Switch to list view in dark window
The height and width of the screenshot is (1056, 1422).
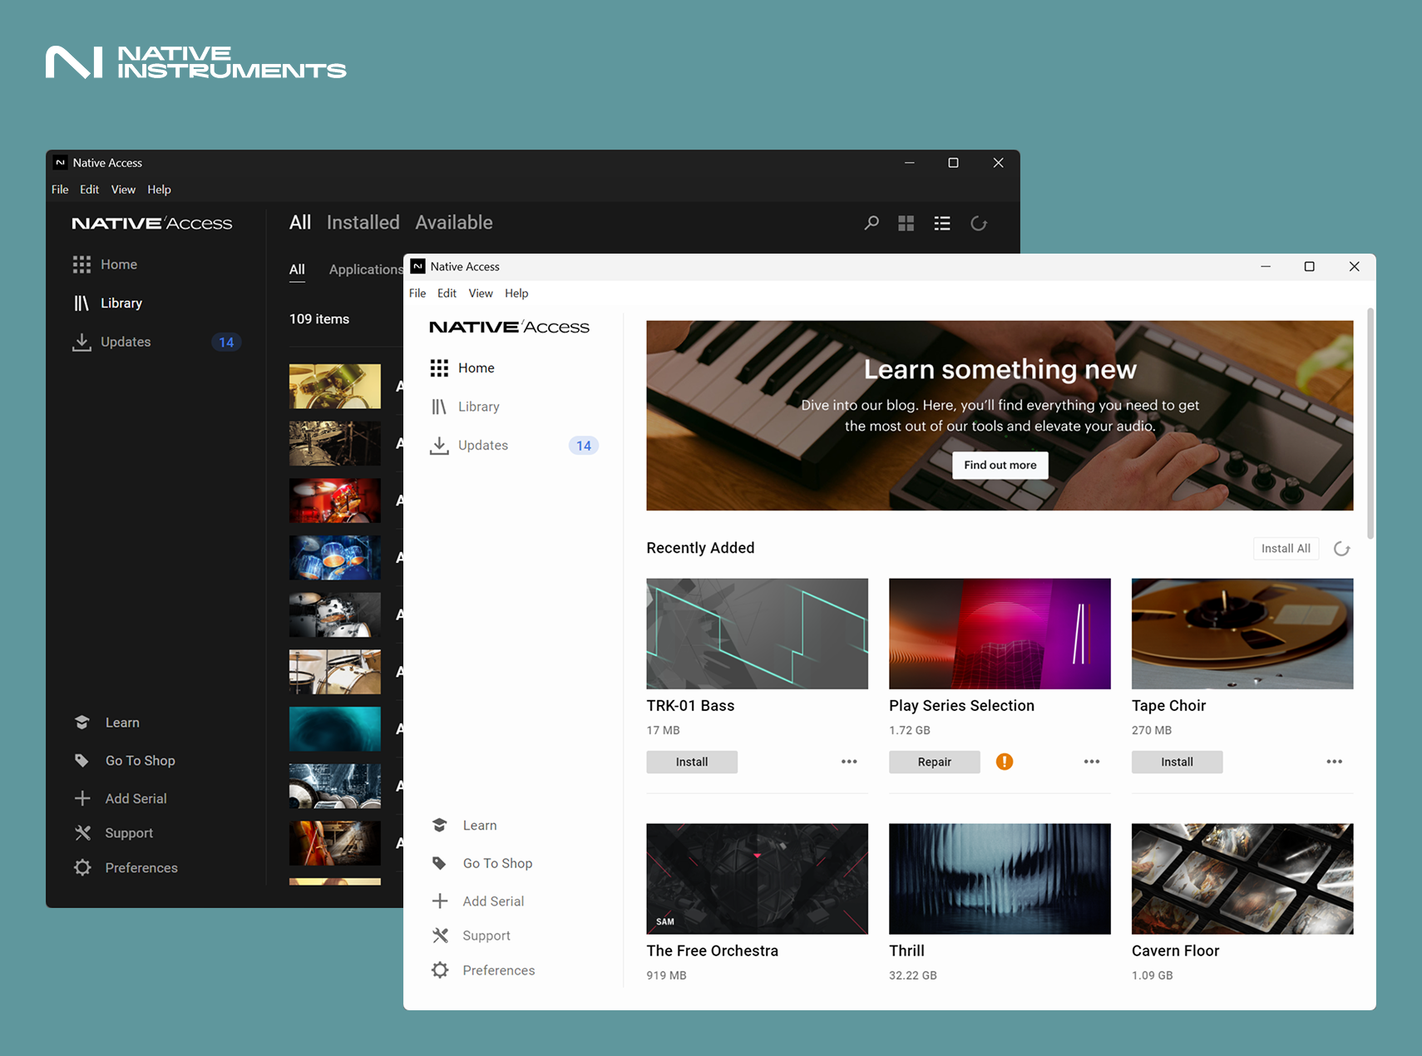point(942,223)
